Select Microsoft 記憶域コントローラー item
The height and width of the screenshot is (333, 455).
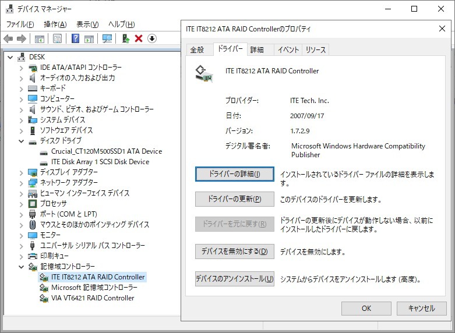[x=94, y=288]
